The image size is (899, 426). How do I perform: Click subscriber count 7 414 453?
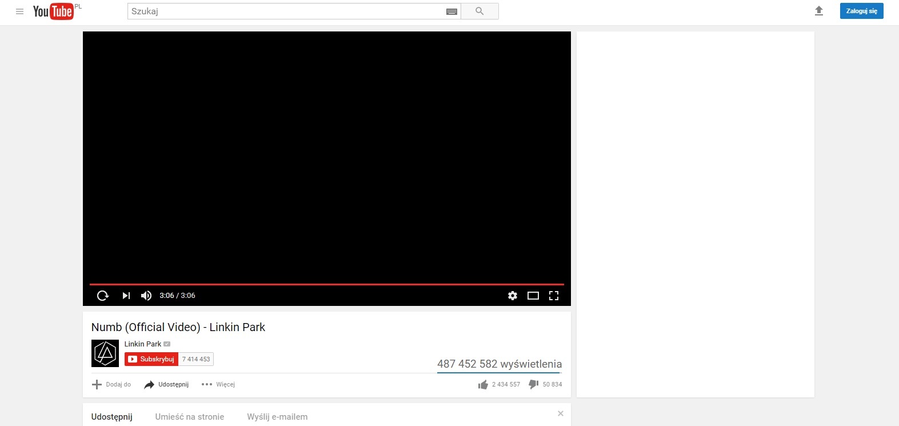click(196, 359)
